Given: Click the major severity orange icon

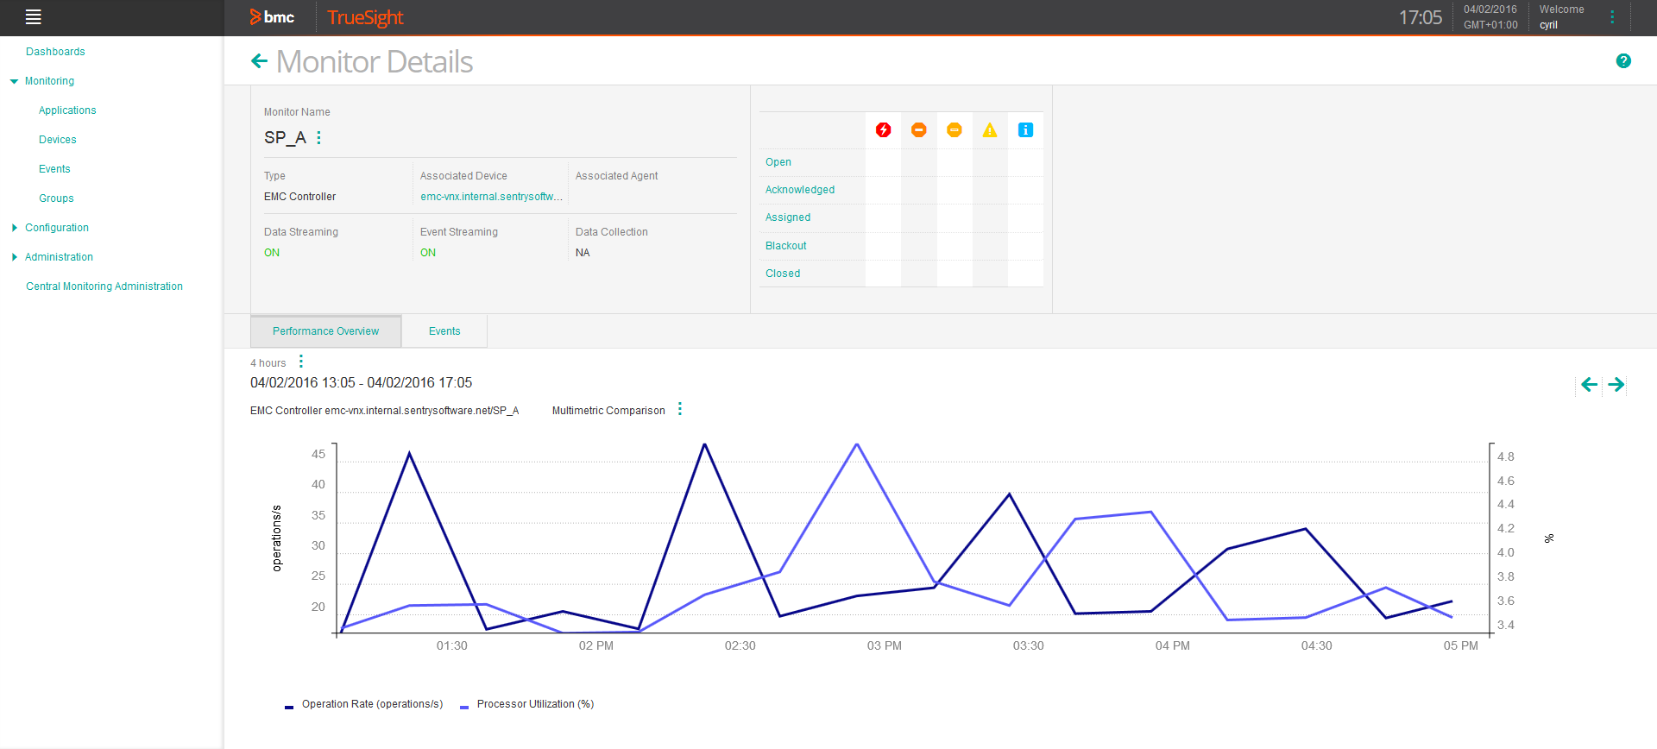Looking at the screenshot, I should click(919, 130).
